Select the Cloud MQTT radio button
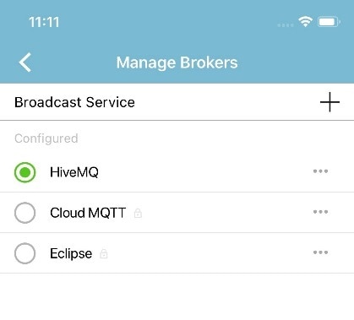 coord(25,213)
